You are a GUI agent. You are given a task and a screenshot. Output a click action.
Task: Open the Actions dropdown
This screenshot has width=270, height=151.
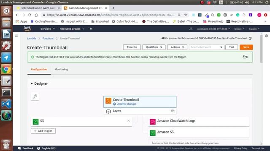177,47
